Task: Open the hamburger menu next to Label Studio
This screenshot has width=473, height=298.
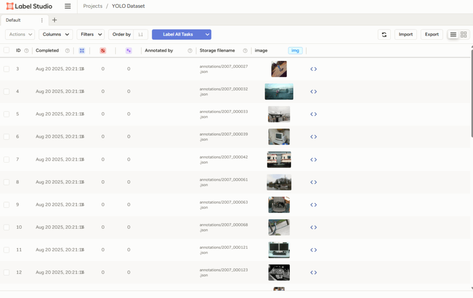Action: pyautogui.click(x=68, y=6)
